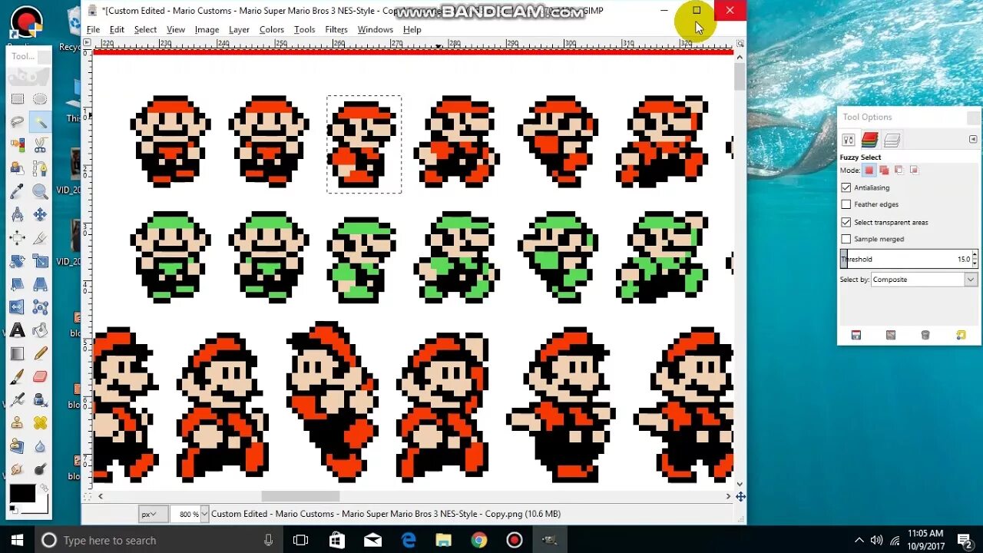Select the Perspective tool
This screenshot has width=983, height=553.
coord(40,284)
